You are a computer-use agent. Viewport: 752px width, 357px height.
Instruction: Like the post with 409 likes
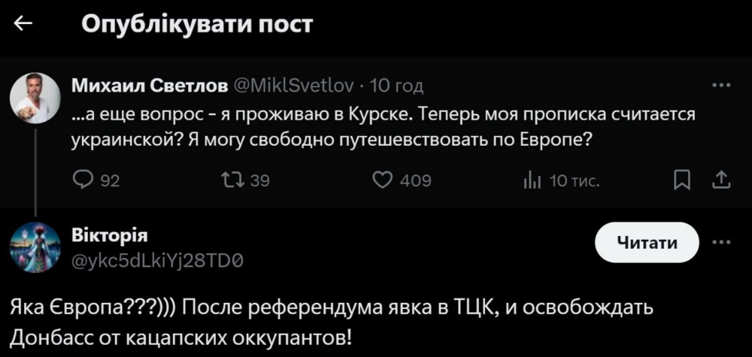tap(384, 180)
